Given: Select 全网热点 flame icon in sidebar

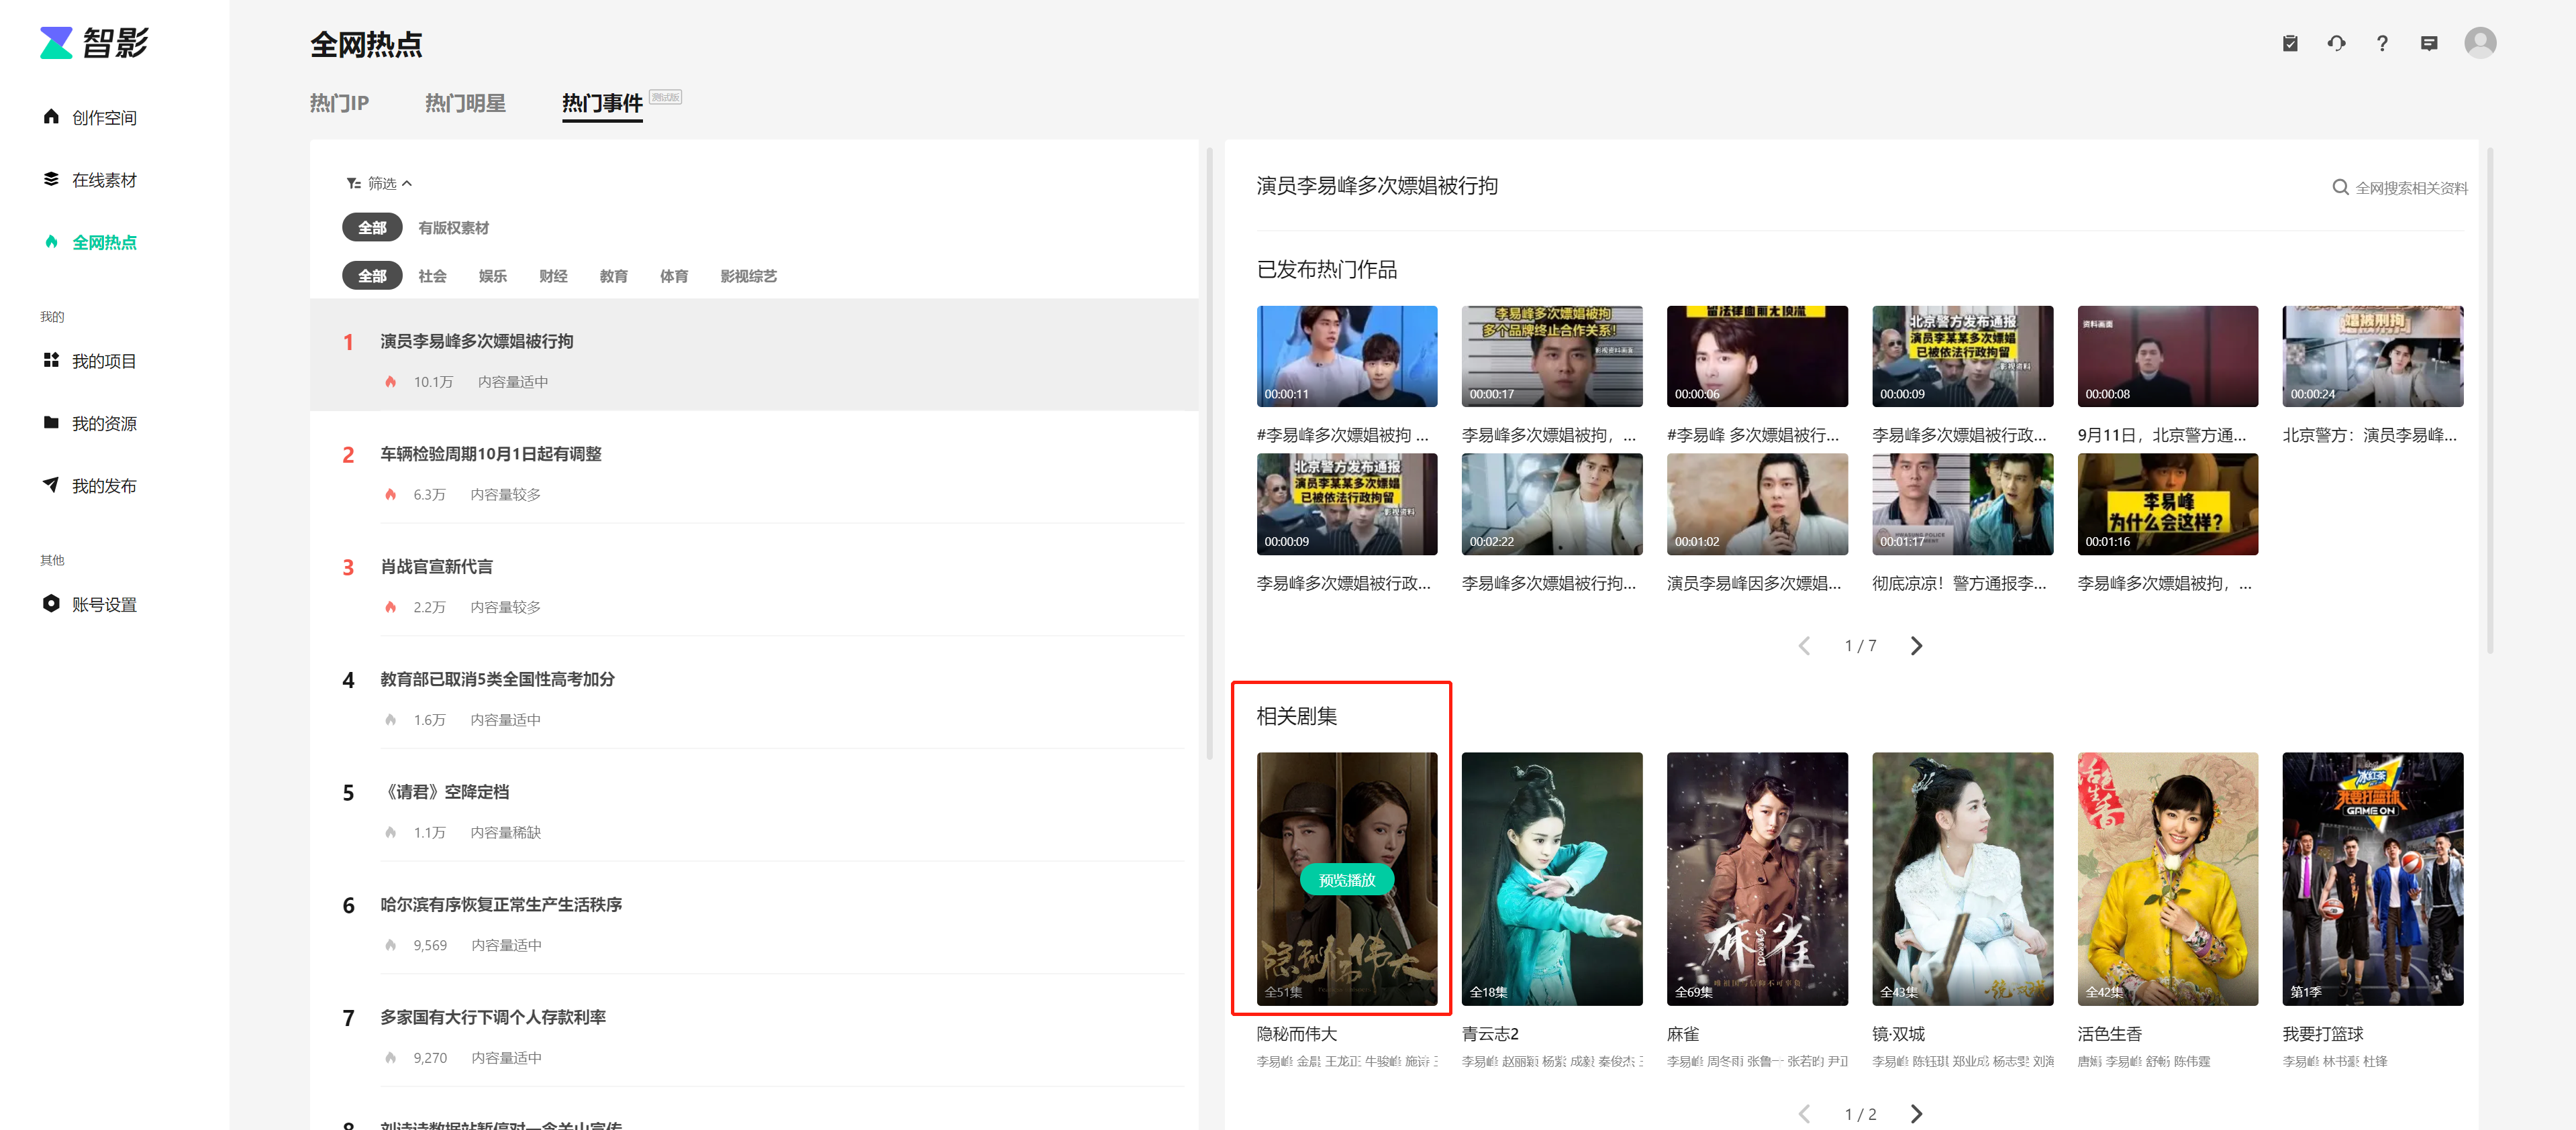Looking at the screenshot, I should (x=51, y=242).
